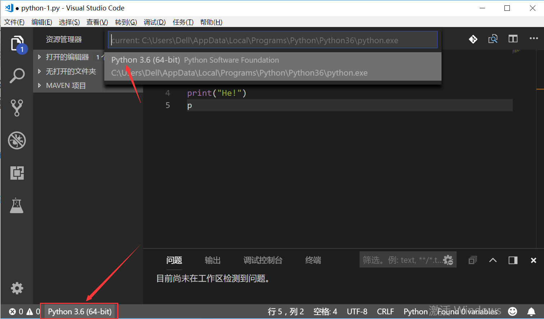Toggle filter settings icon in problems filter box

[x=448, y=260]
